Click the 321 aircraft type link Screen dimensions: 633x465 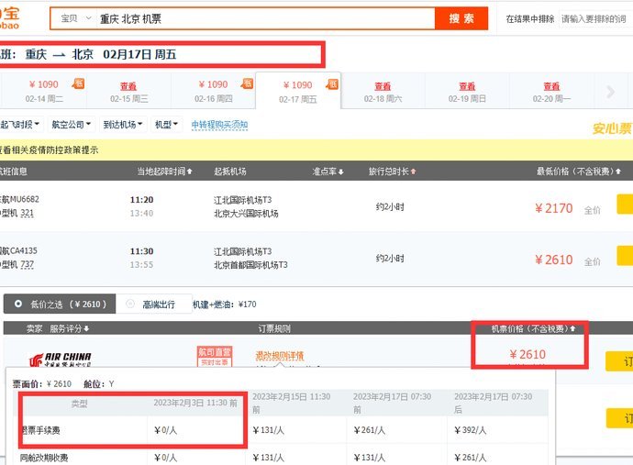[x=27, y=213]
